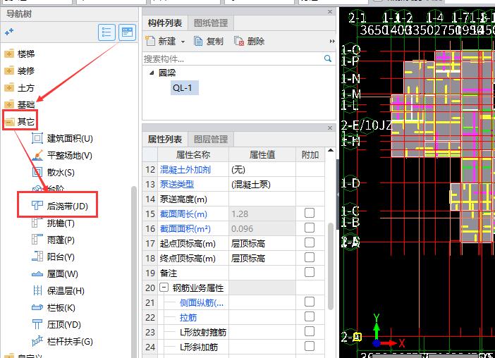Switch to 属性列表 tab

pyautogui.click(x=165, y=140)
